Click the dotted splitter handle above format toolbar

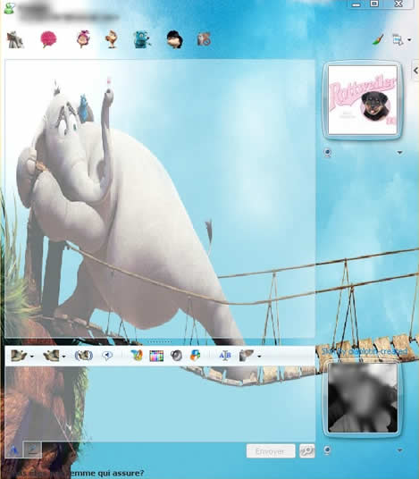160,341
